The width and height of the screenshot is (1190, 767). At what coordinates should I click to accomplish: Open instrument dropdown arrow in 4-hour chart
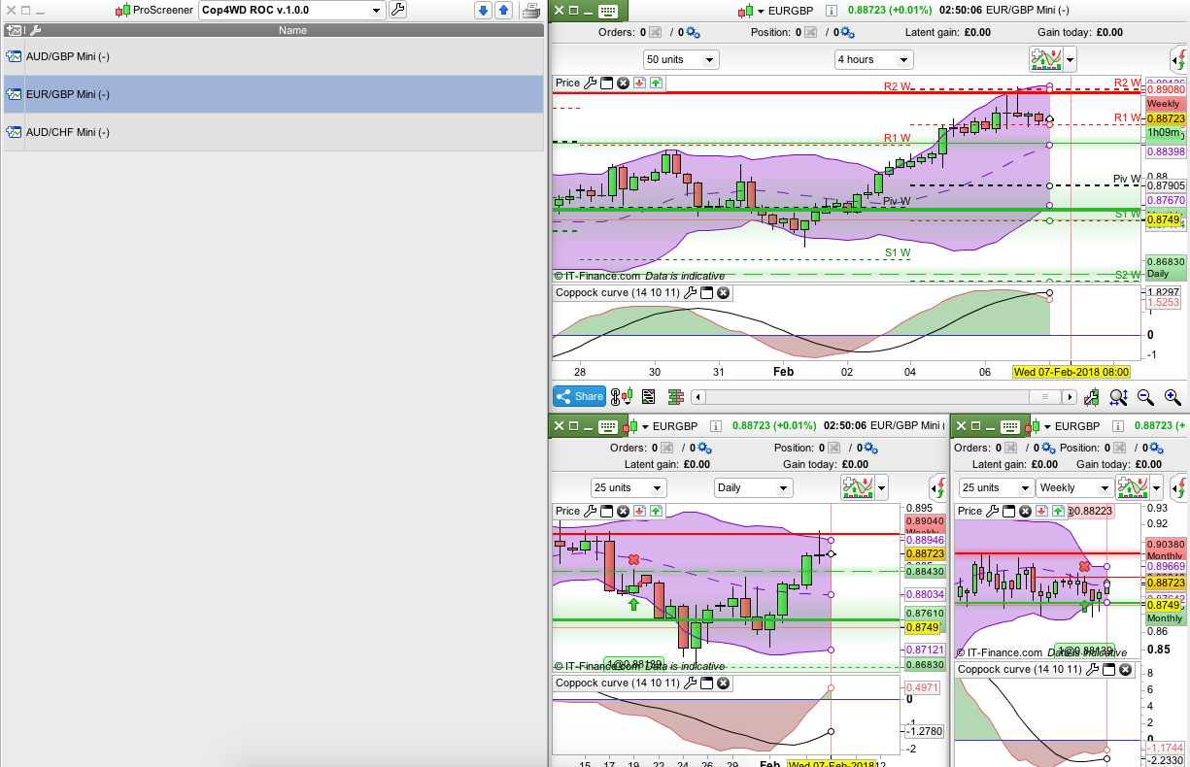[760, 12]
